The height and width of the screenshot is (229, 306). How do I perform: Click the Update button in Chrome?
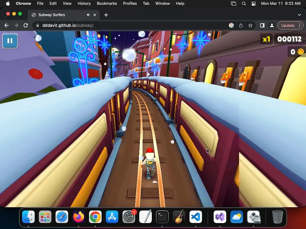point(288,26)
